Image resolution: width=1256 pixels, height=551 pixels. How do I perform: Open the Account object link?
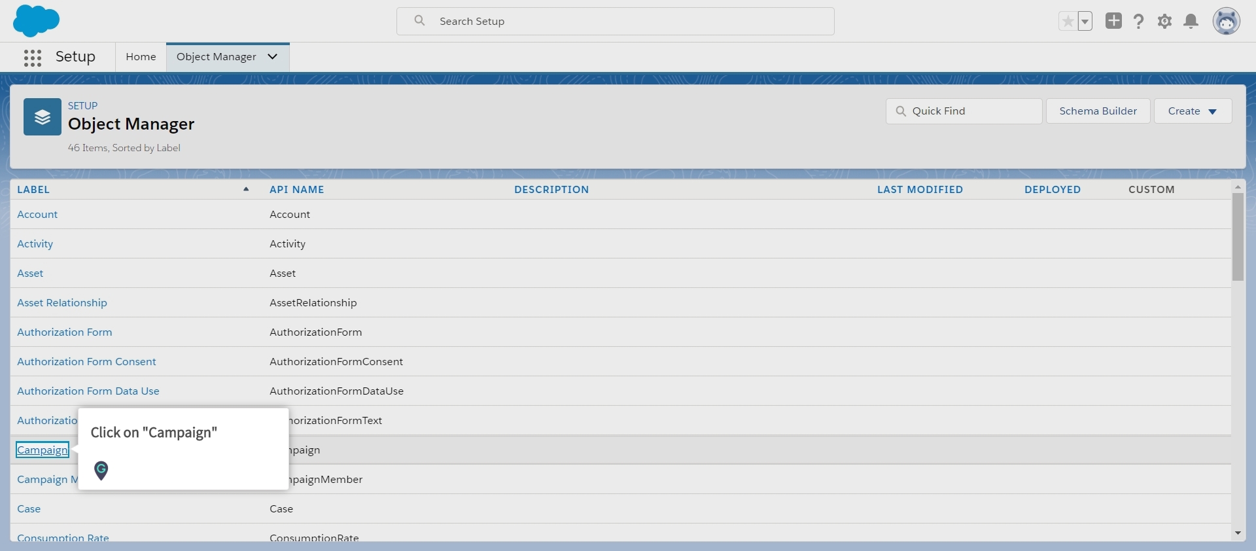tap(37, 215)
